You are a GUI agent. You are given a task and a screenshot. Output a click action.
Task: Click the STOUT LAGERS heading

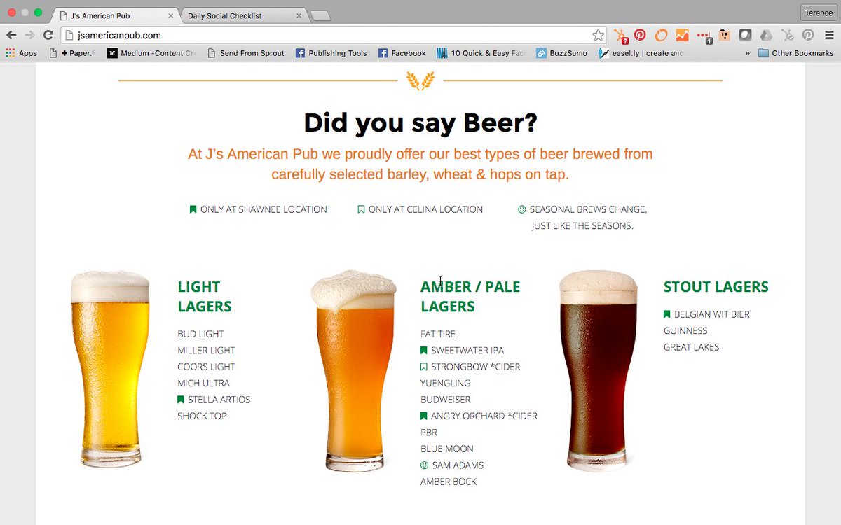tap(716, 287)
